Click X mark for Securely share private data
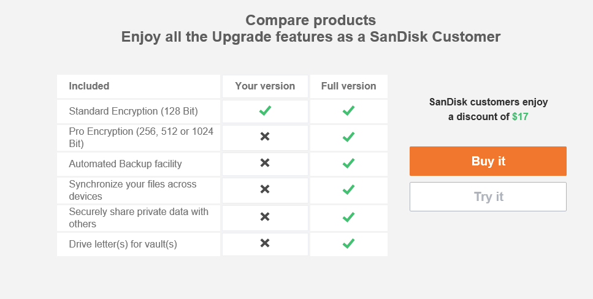Screen dimensions: 593x299 (265, 217)
